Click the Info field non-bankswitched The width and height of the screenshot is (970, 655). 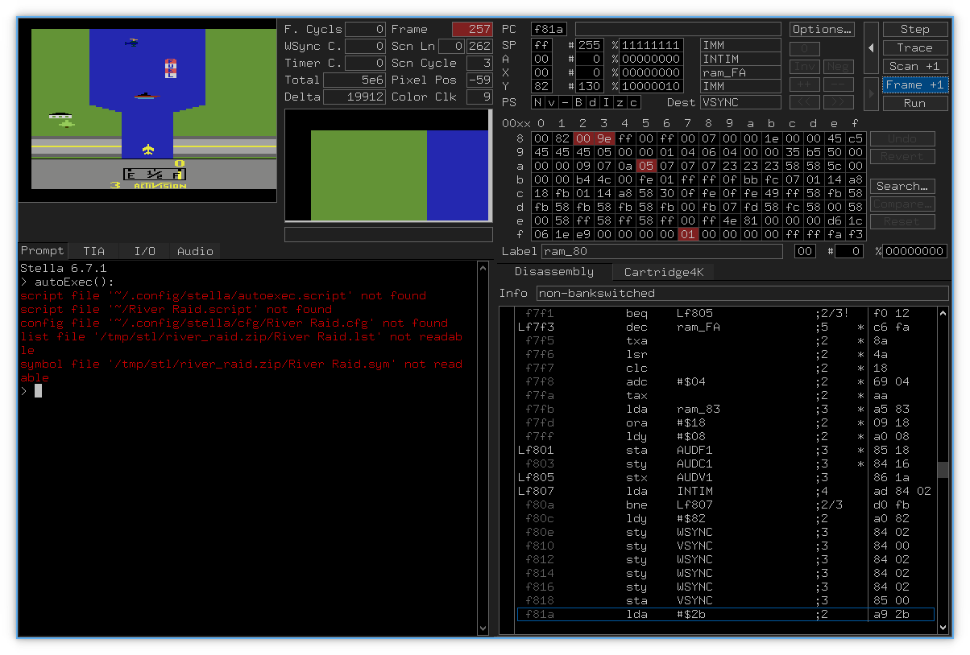tap(743, 293)
